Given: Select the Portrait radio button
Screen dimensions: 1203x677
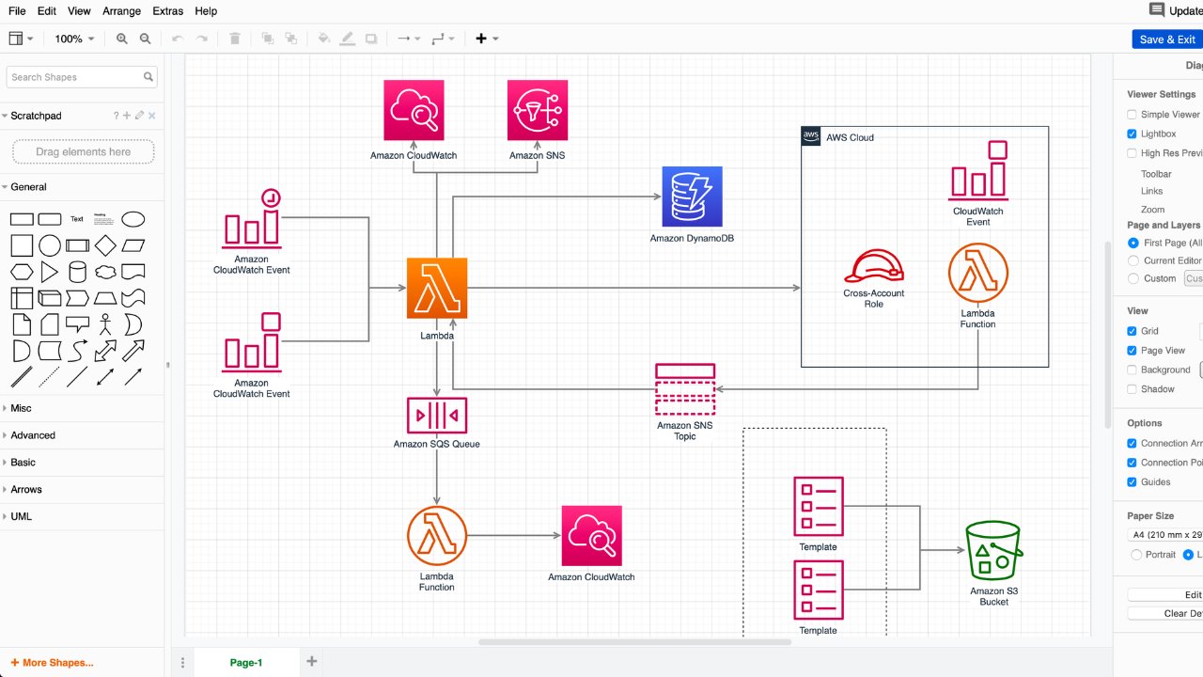Looking at the screenshot, I should [x=1135, y=555].
